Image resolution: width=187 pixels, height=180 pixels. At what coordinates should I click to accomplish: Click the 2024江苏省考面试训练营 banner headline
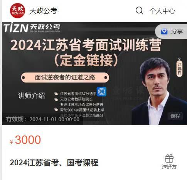(x=86, y=45)
